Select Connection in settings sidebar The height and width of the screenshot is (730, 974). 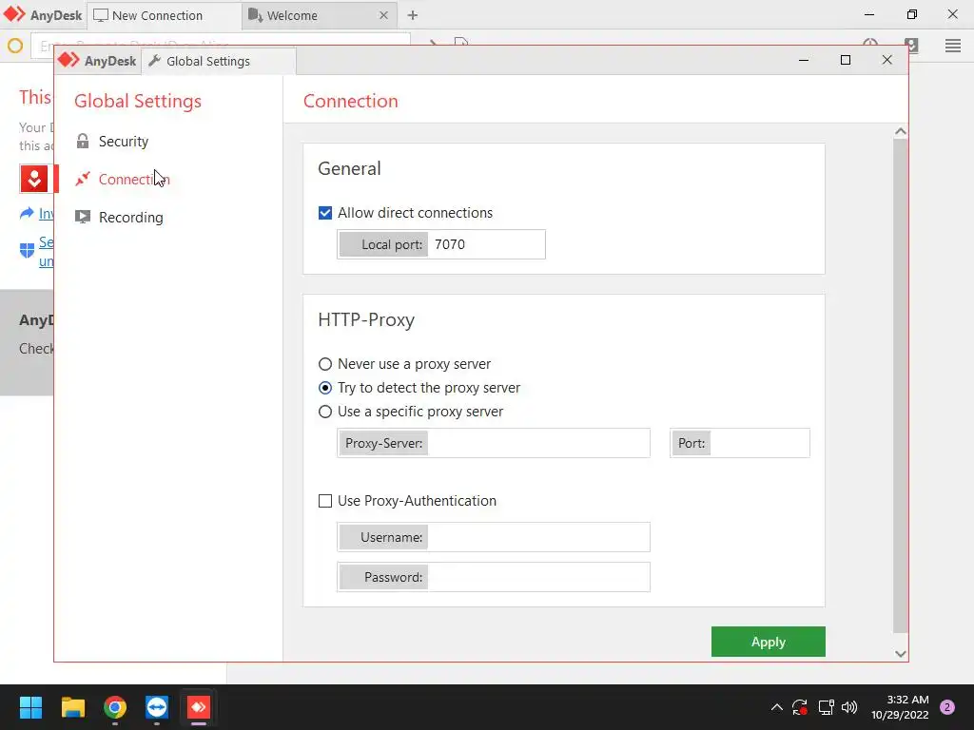pyautogui.click(x=133, y=180)
